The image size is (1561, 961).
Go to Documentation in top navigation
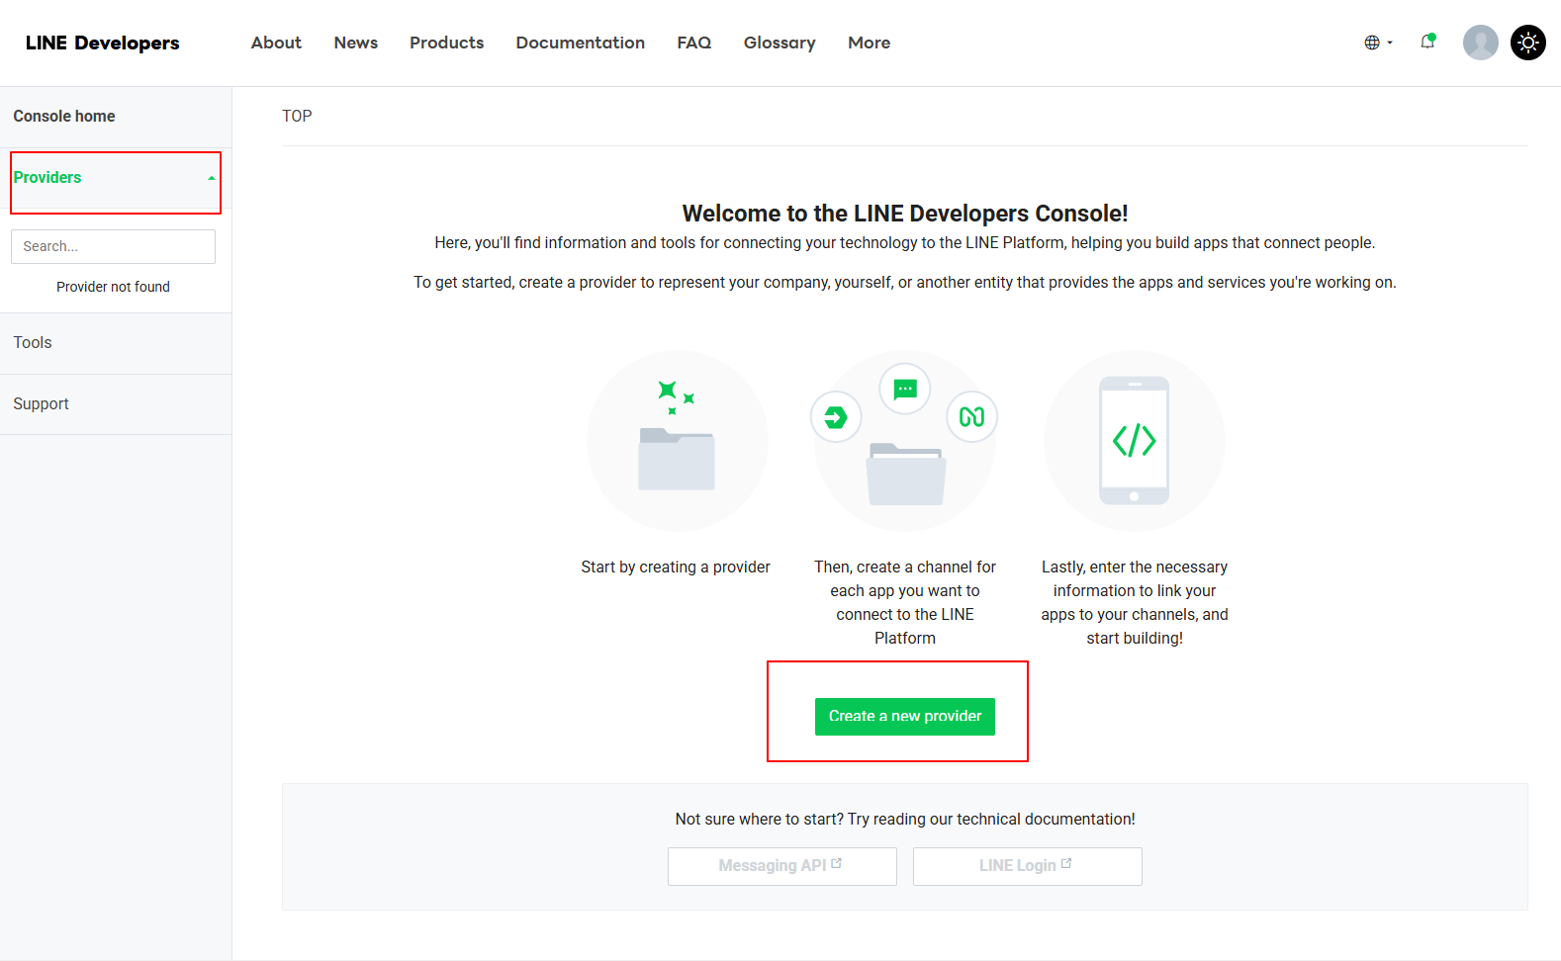pos(580,43)
